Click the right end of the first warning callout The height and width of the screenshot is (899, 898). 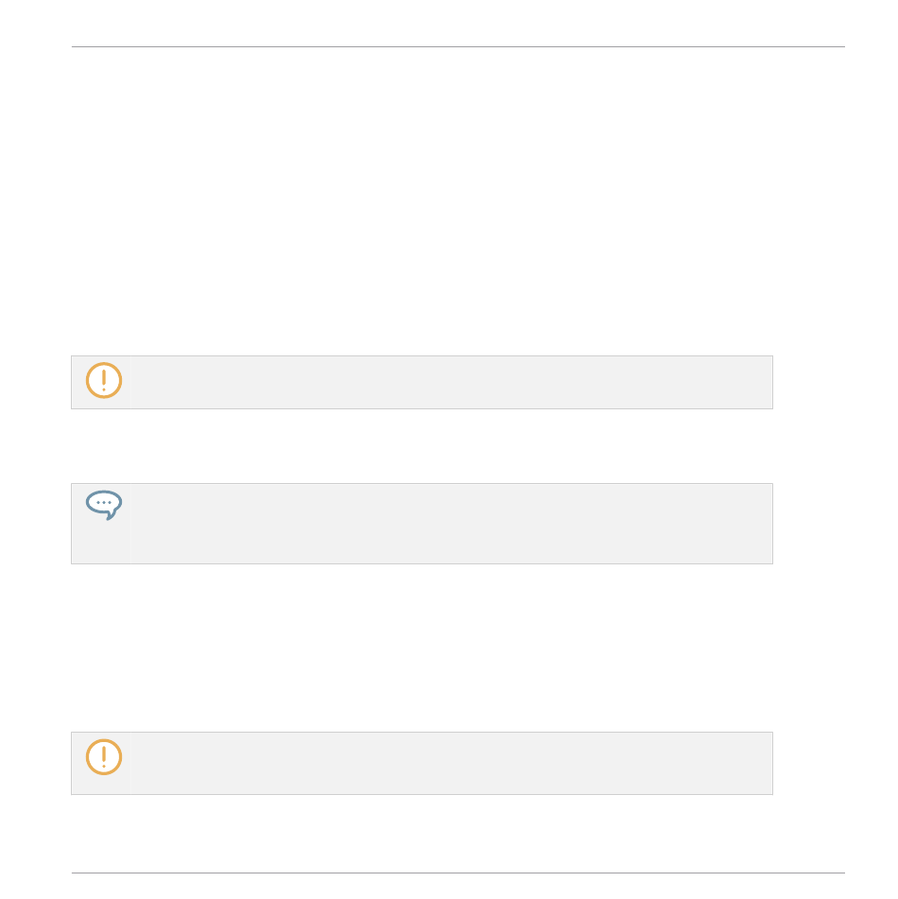pyautogui.click(x=768, y=383)
